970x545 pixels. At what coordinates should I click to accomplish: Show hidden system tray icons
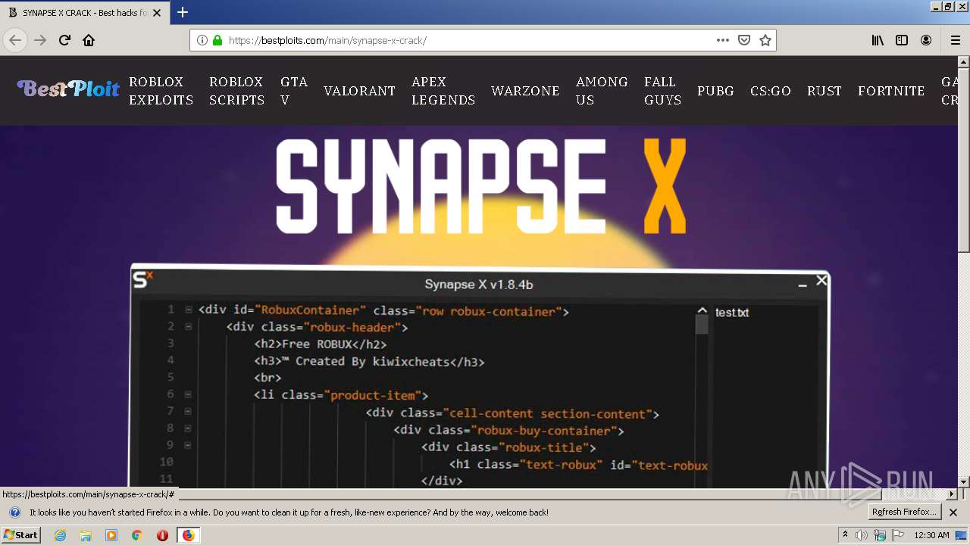(845, 534)
